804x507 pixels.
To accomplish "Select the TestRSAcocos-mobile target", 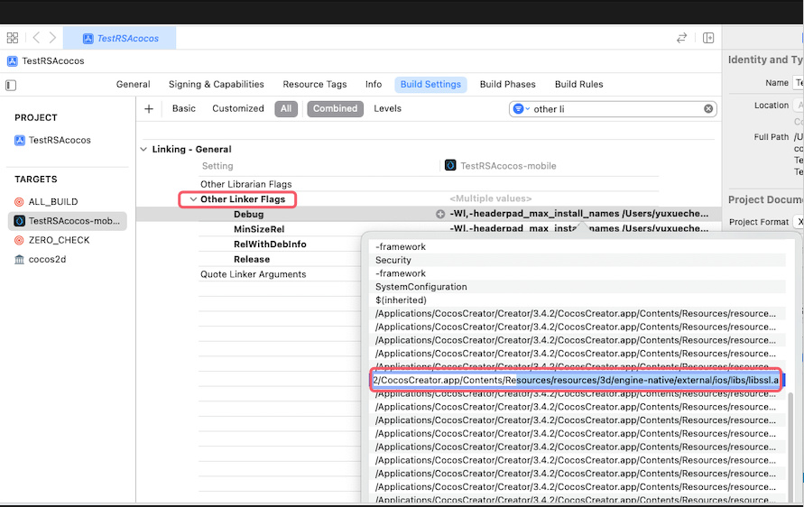I will click(x=68, y=221).
